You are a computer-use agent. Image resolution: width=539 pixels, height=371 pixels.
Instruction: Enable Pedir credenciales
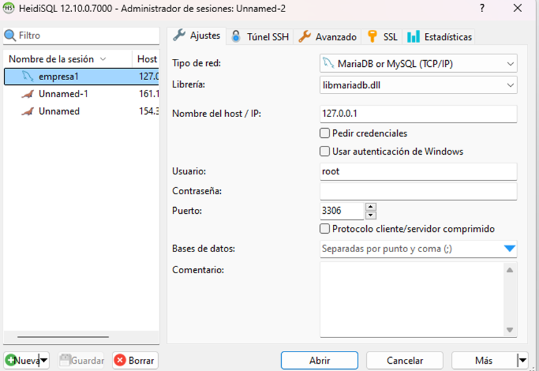tap(325, 133)
